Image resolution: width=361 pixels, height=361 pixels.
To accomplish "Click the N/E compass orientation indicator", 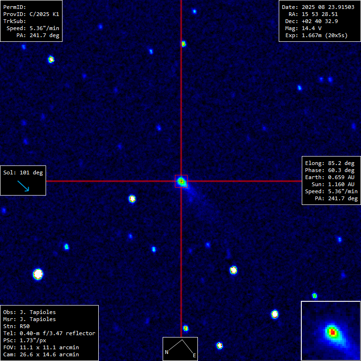I will click(180, 348).
